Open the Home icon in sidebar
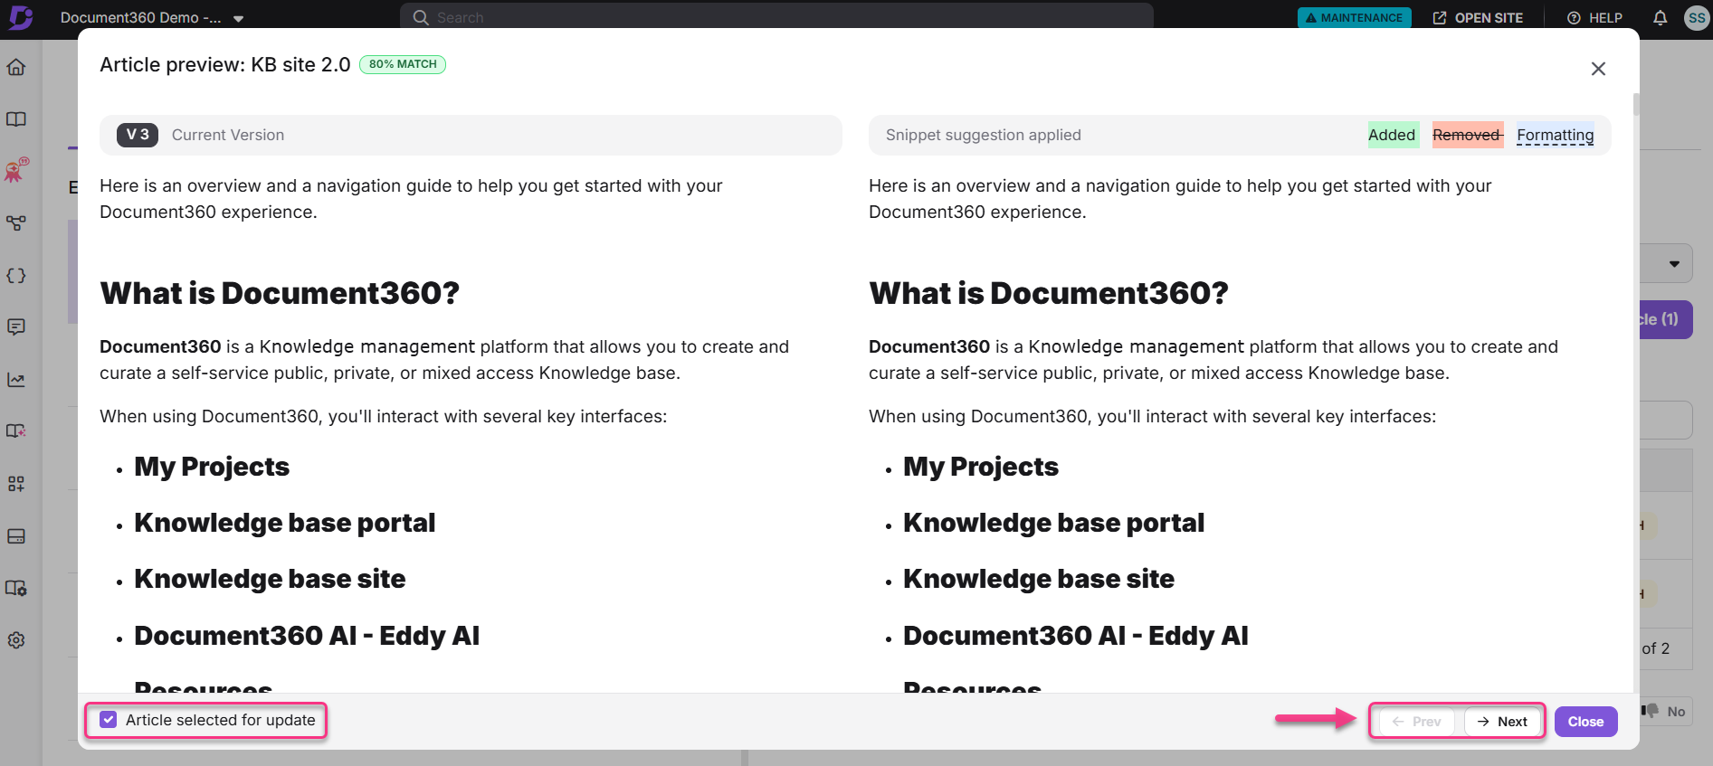1713x766 pixels. coord(16,68)
